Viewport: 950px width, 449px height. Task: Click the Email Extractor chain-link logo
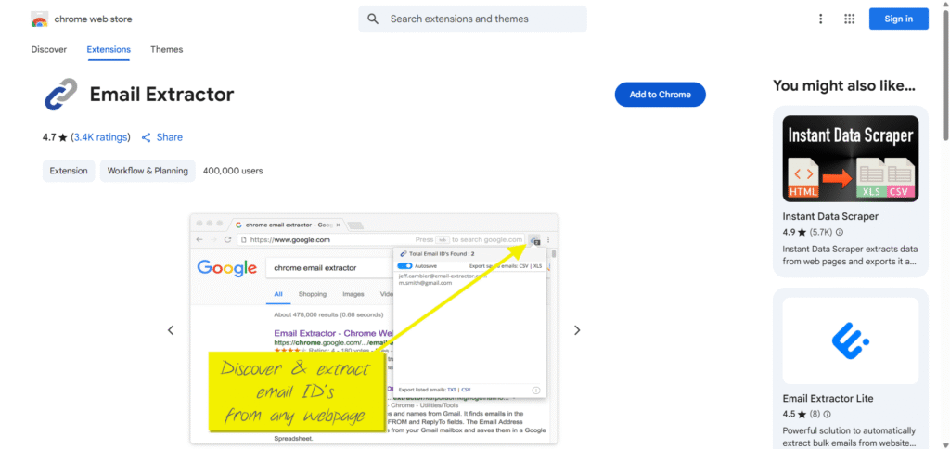(61, 95)
